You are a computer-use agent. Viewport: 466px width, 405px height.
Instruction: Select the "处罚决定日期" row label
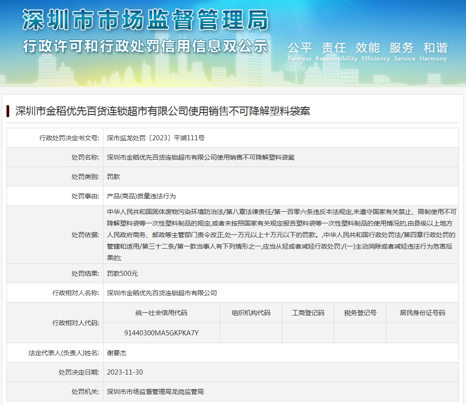pos(79,372)
